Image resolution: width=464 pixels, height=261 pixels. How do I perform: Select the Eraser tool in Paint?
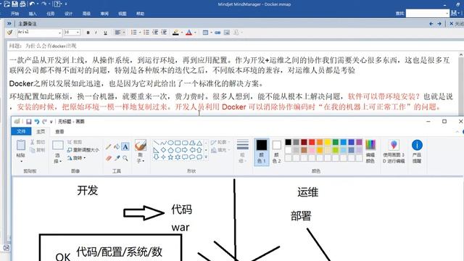pos(109,158)
